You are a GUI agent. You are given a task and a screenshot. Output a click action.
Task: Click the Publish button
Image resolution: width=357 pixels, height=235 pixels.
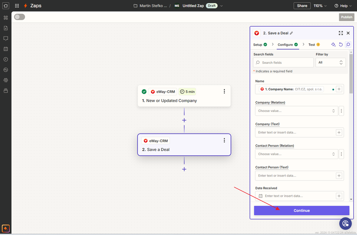347,17
